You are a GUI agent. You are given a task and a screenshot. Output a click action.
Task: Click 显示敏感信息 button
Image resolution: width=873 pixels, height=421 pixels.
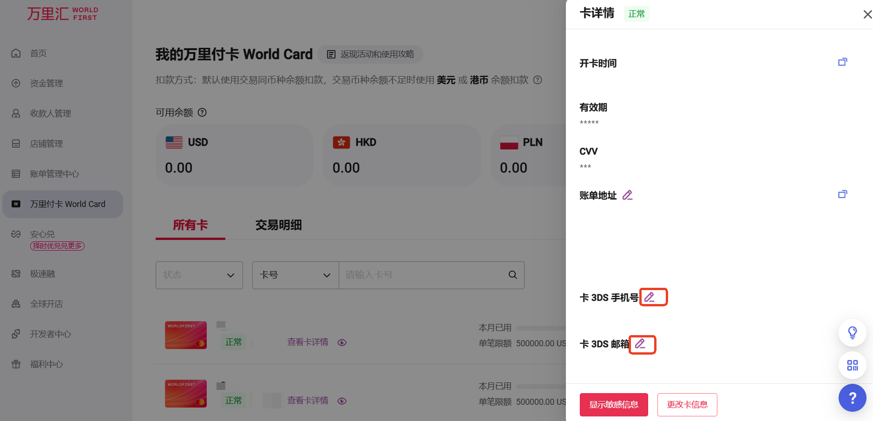pyautogui.click(x=614, y=405)
